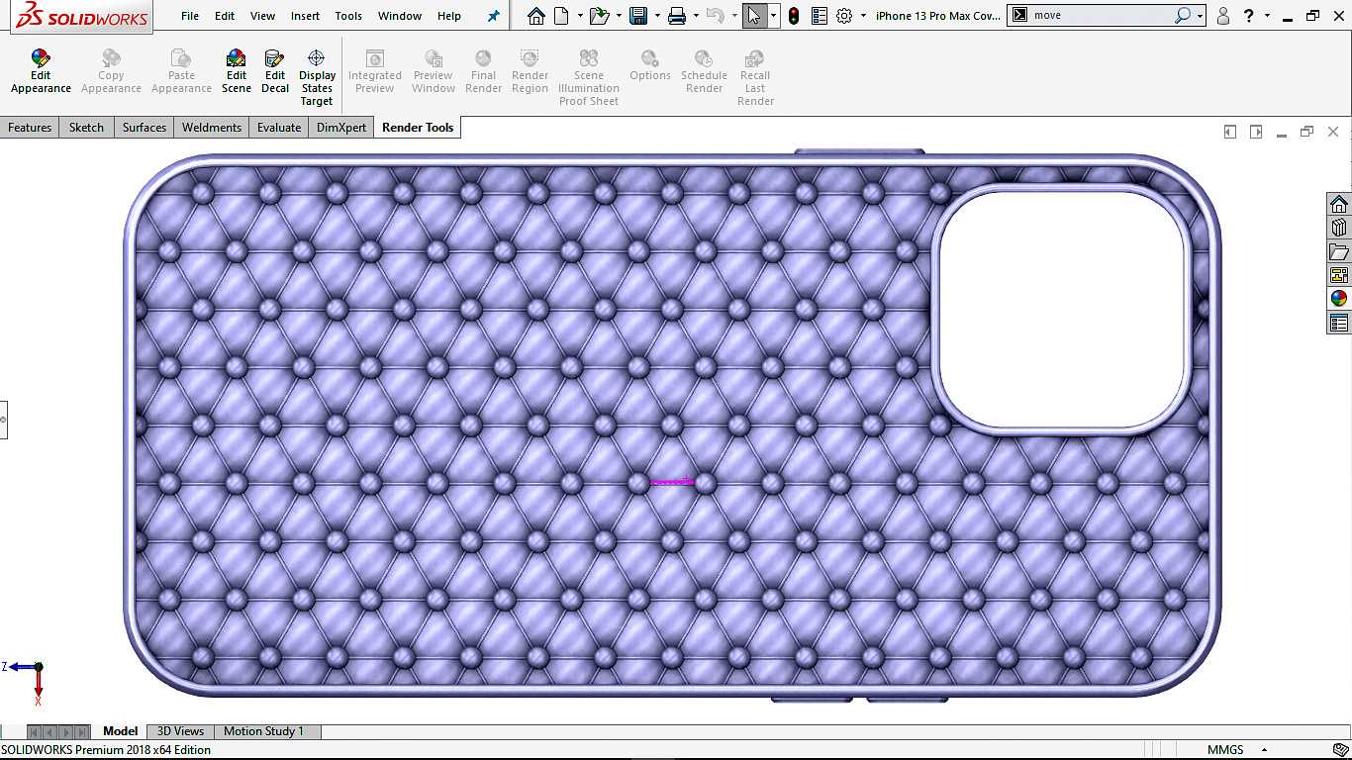This screenshot has width=1352, height=760.
Task: Open the File menu
Action: coord(190,16)
